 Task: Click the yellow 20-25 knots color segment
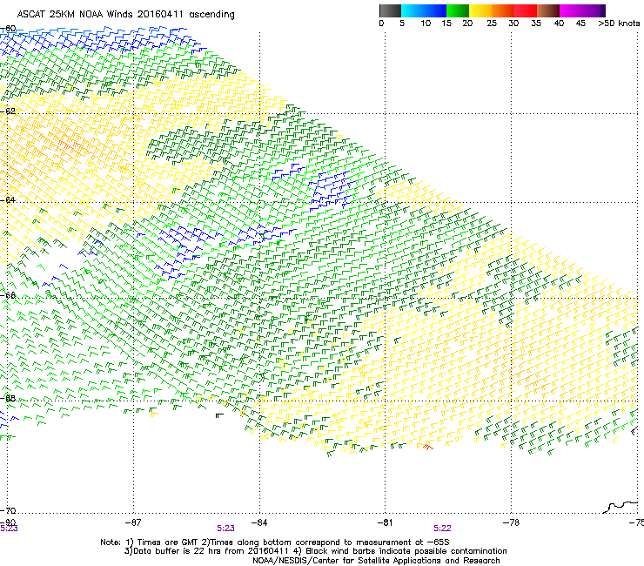point(480,10)
